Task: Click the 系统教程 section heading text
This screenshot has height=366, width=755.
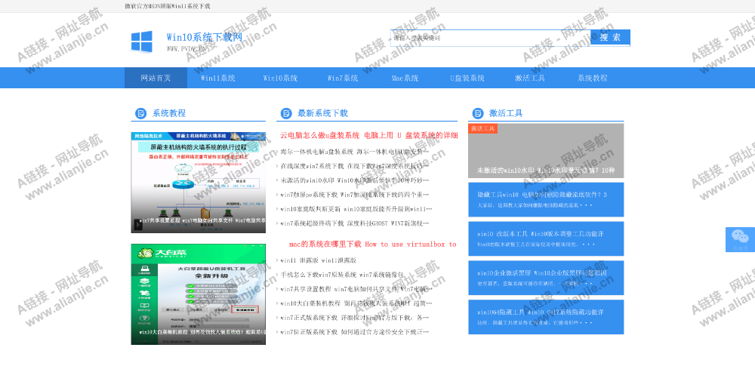Action: point(169,114)
